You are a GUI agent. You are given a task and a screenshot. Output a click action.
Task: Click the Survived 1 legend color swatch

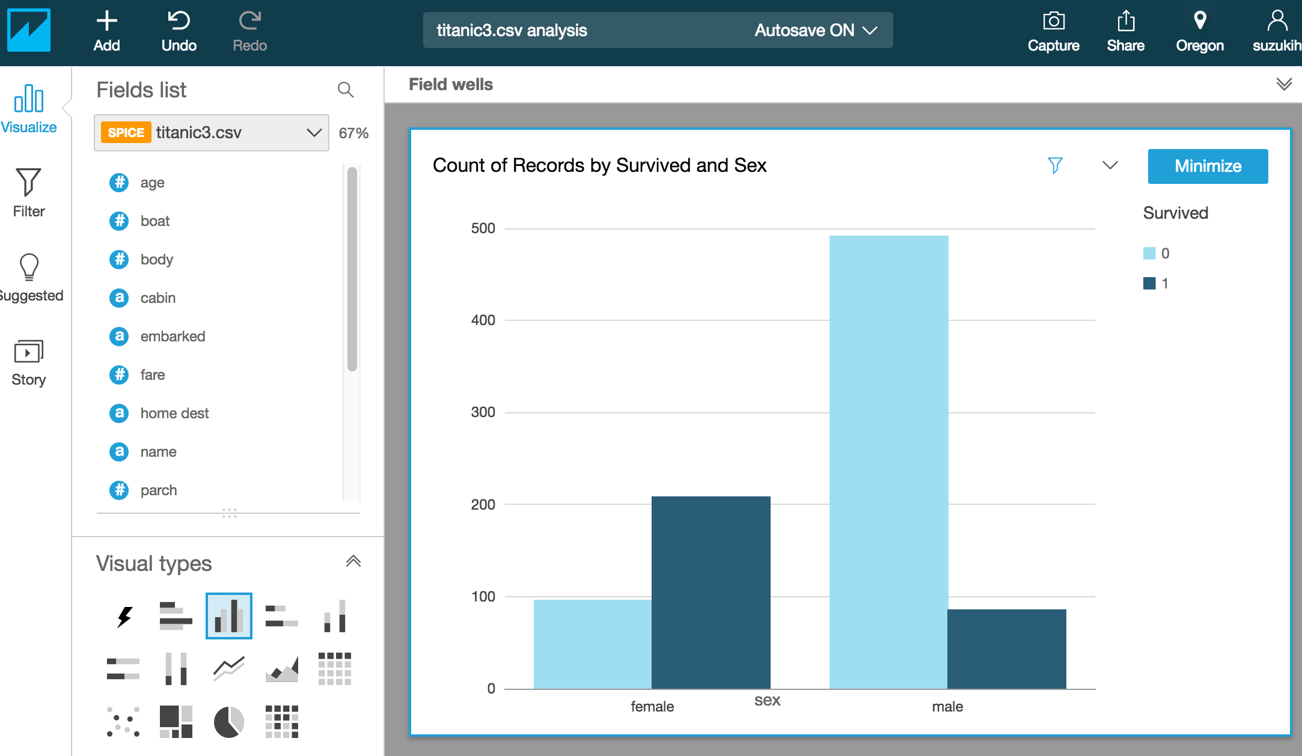(1149, 284)
